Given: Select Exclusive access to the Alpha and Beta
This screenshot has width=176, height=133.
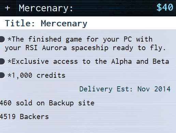Looking at the screenshot, I should click(88, 61).
